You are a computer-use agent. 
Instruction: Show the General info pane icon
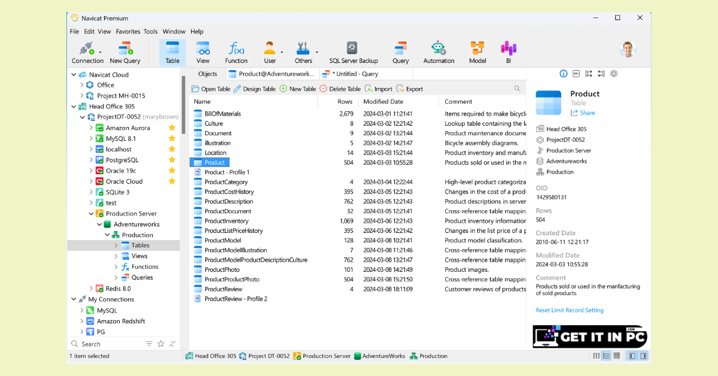563,74
